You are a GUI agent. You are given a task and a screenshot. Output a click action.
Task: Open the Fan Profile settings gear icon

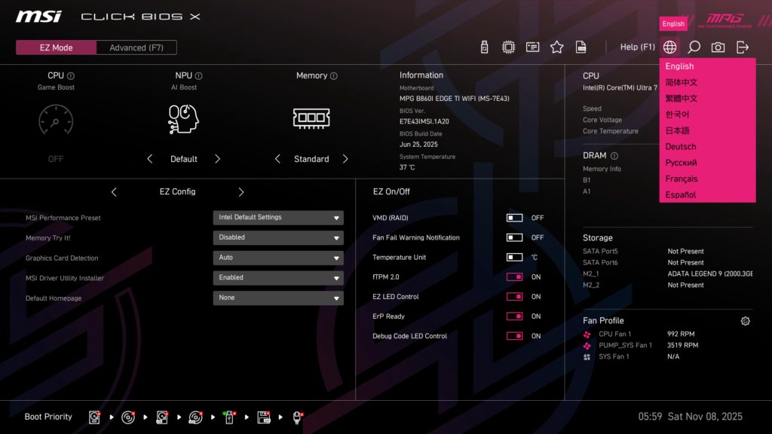click(x=746, y=320)
